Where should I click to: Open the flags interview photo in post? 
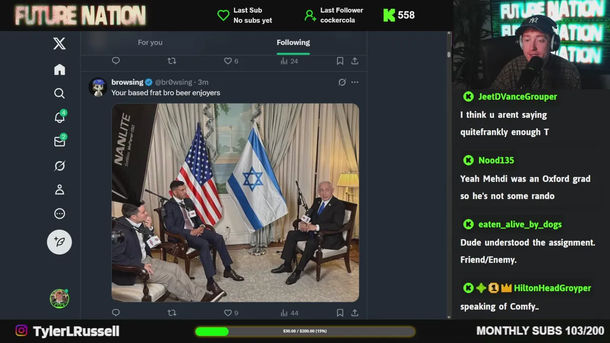tap(235, 202)
